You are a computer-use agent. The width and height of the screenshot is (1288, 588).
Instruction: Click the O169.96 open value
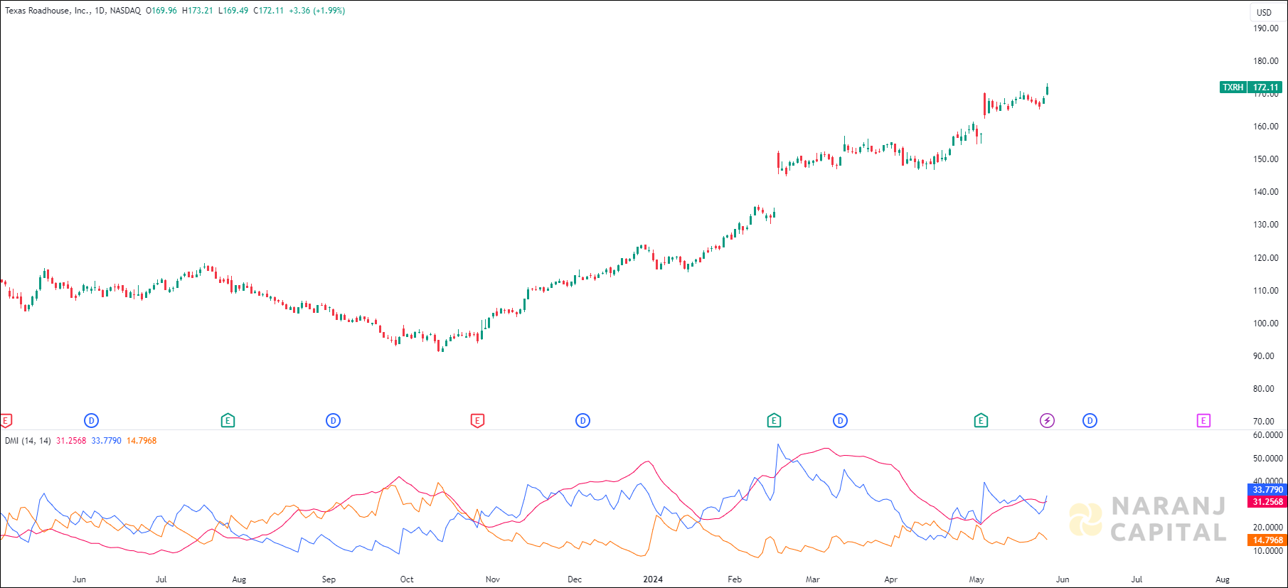pos(161,11)
